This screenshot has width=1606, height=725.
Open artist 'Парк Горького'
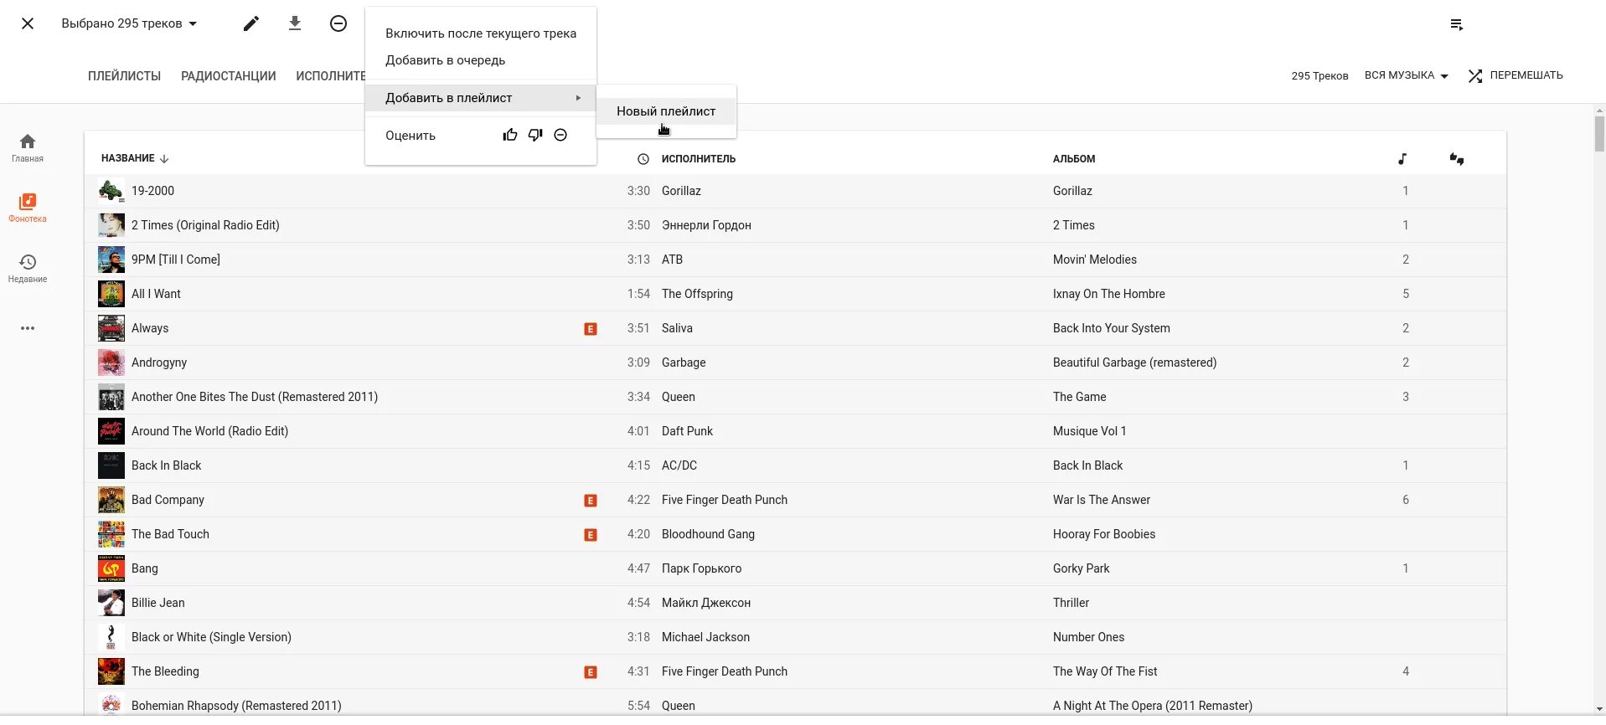[701, 568]
